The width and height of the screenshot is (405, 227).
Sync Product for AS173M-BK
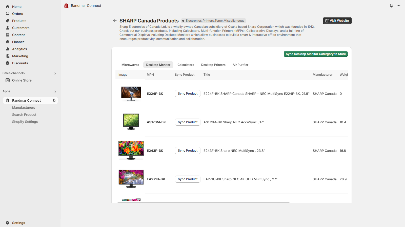tap(188, 122)
